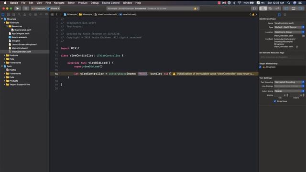Toggle the Debug area visibility
306x172 pixels.
[x=293, y=9]
